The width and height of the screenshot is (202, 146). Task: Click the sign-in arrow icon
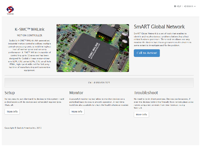tap(185, 6)
